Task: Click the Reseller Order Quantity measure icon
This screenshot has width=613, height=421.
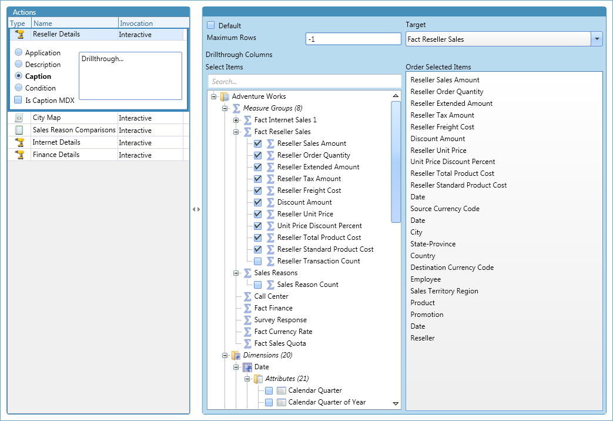Action: [270, 155]
